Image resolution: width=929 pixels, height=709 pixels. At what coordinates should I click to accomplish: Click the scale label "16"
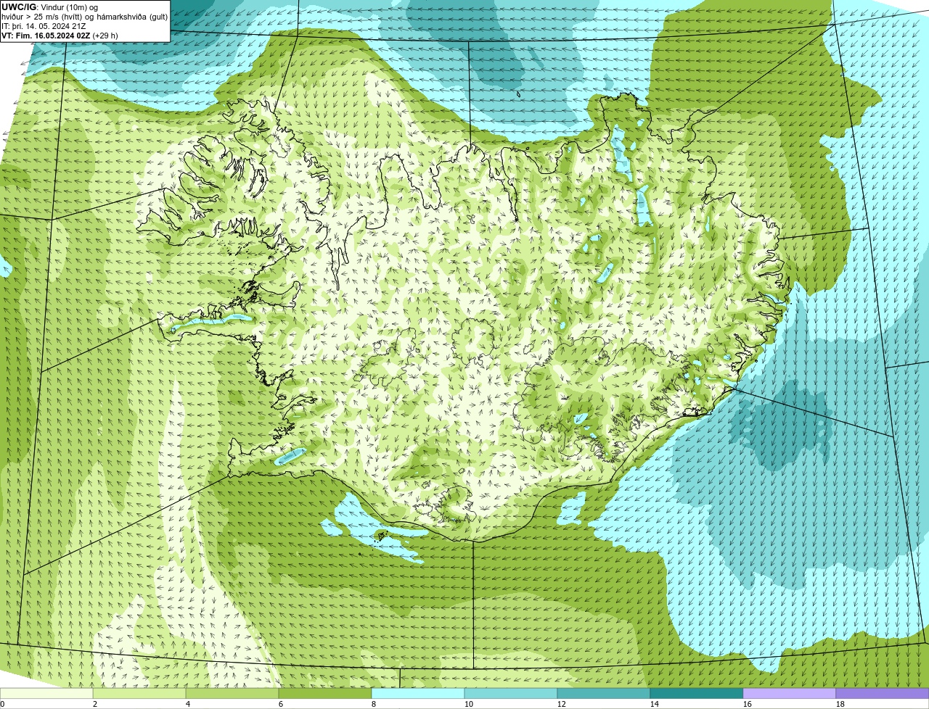(x=748, y=704)
